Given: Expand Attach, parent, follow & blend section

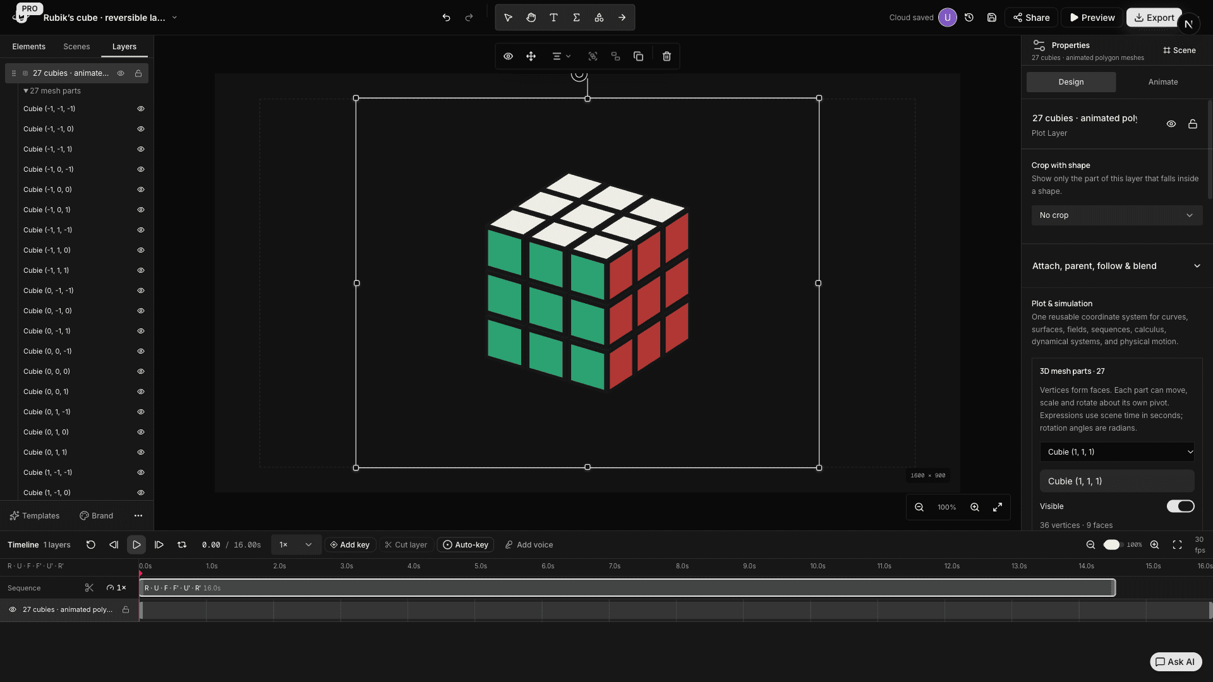Looking at the screenshot, I should pyautogui.click(x=1116, y=266).
